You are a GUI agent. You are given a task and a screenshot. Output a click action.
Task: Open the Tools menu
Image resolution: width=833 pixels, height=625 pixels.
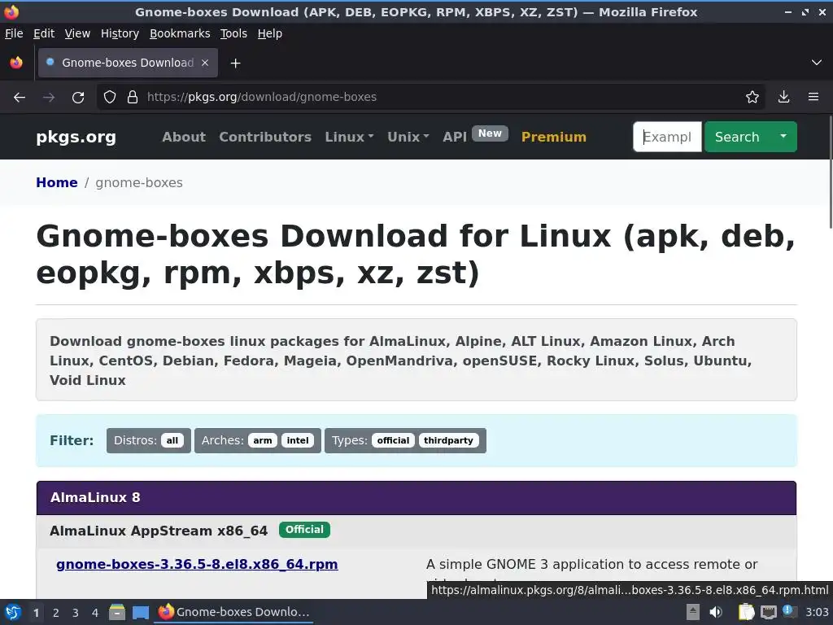click(233, 33)
